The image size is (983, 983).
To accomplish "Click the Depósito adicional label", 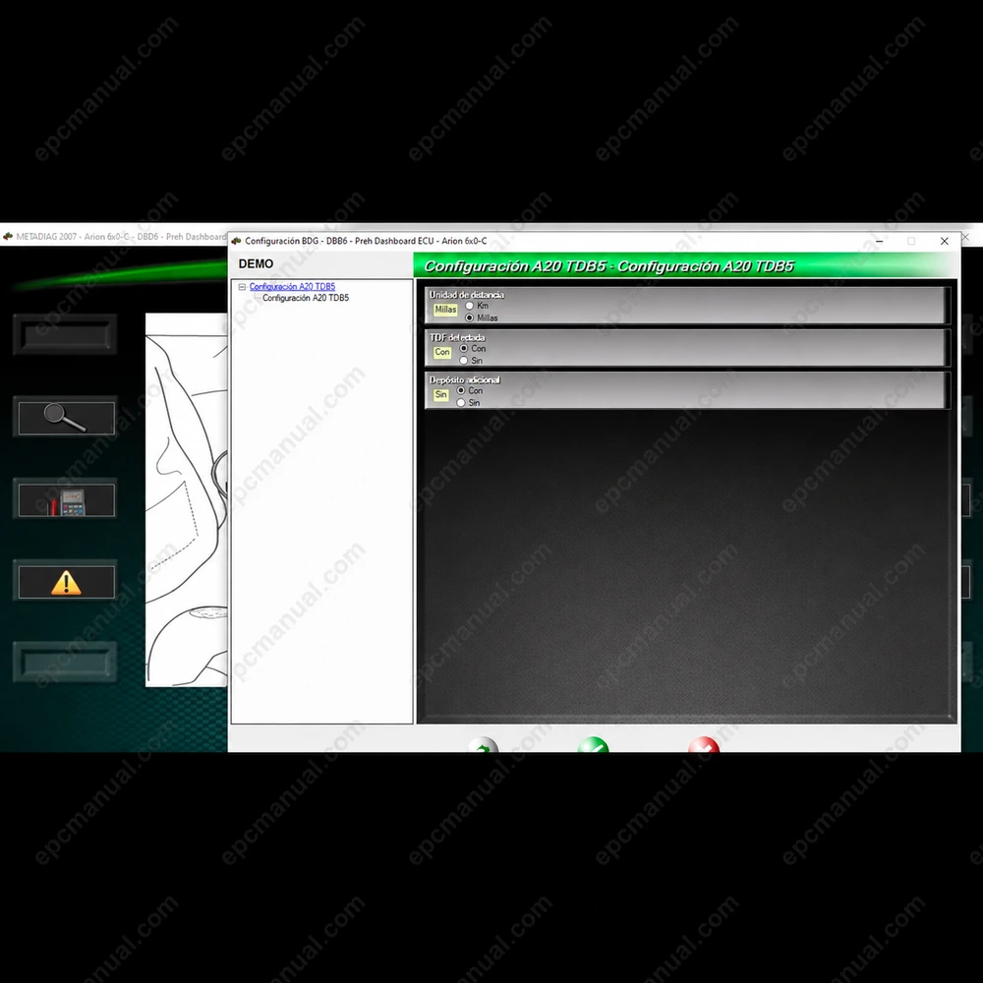I will (x=465, y=379).
